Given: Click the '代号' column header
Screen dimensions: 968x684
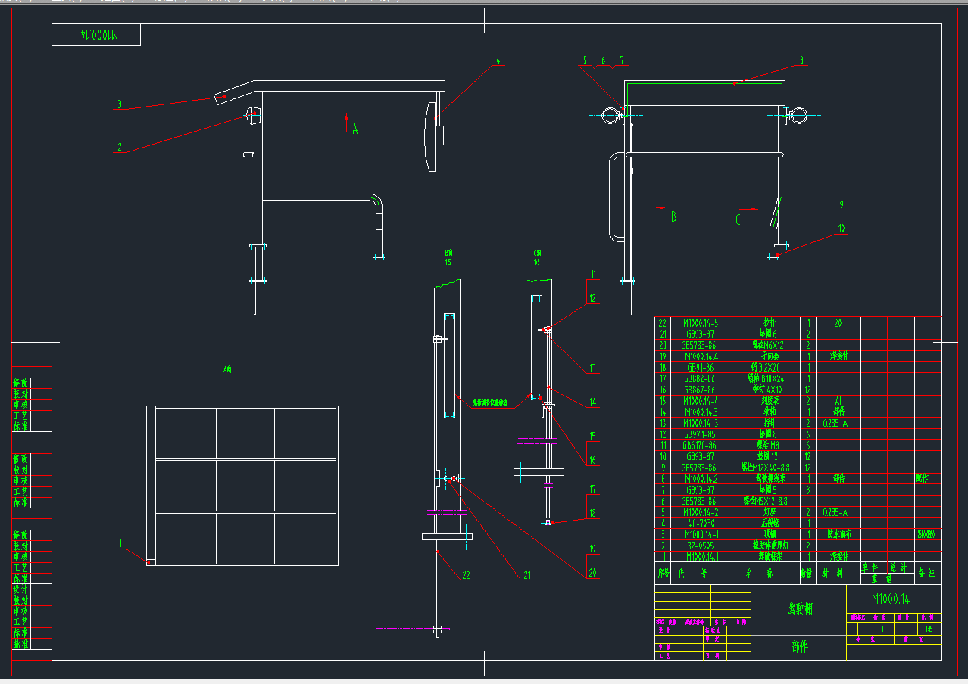Looking at the screenshot, I should coord(692,574).
